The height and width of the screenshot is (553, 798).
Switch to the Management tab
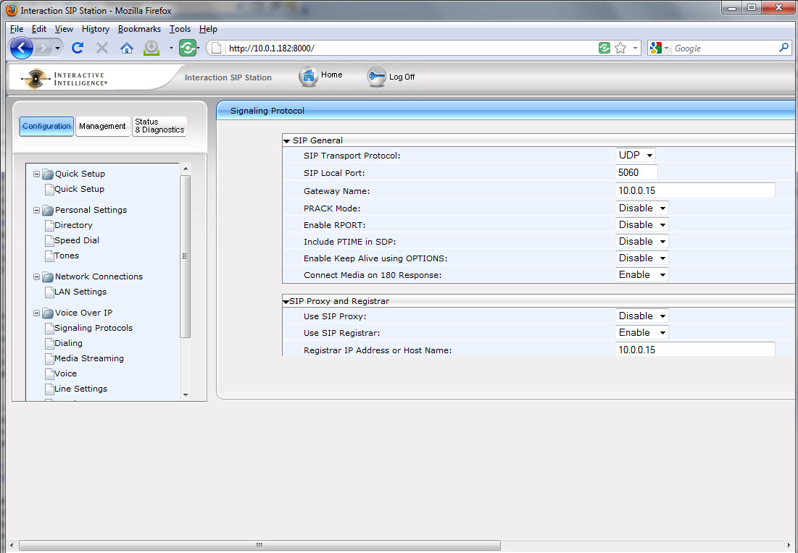coord(102,127)
